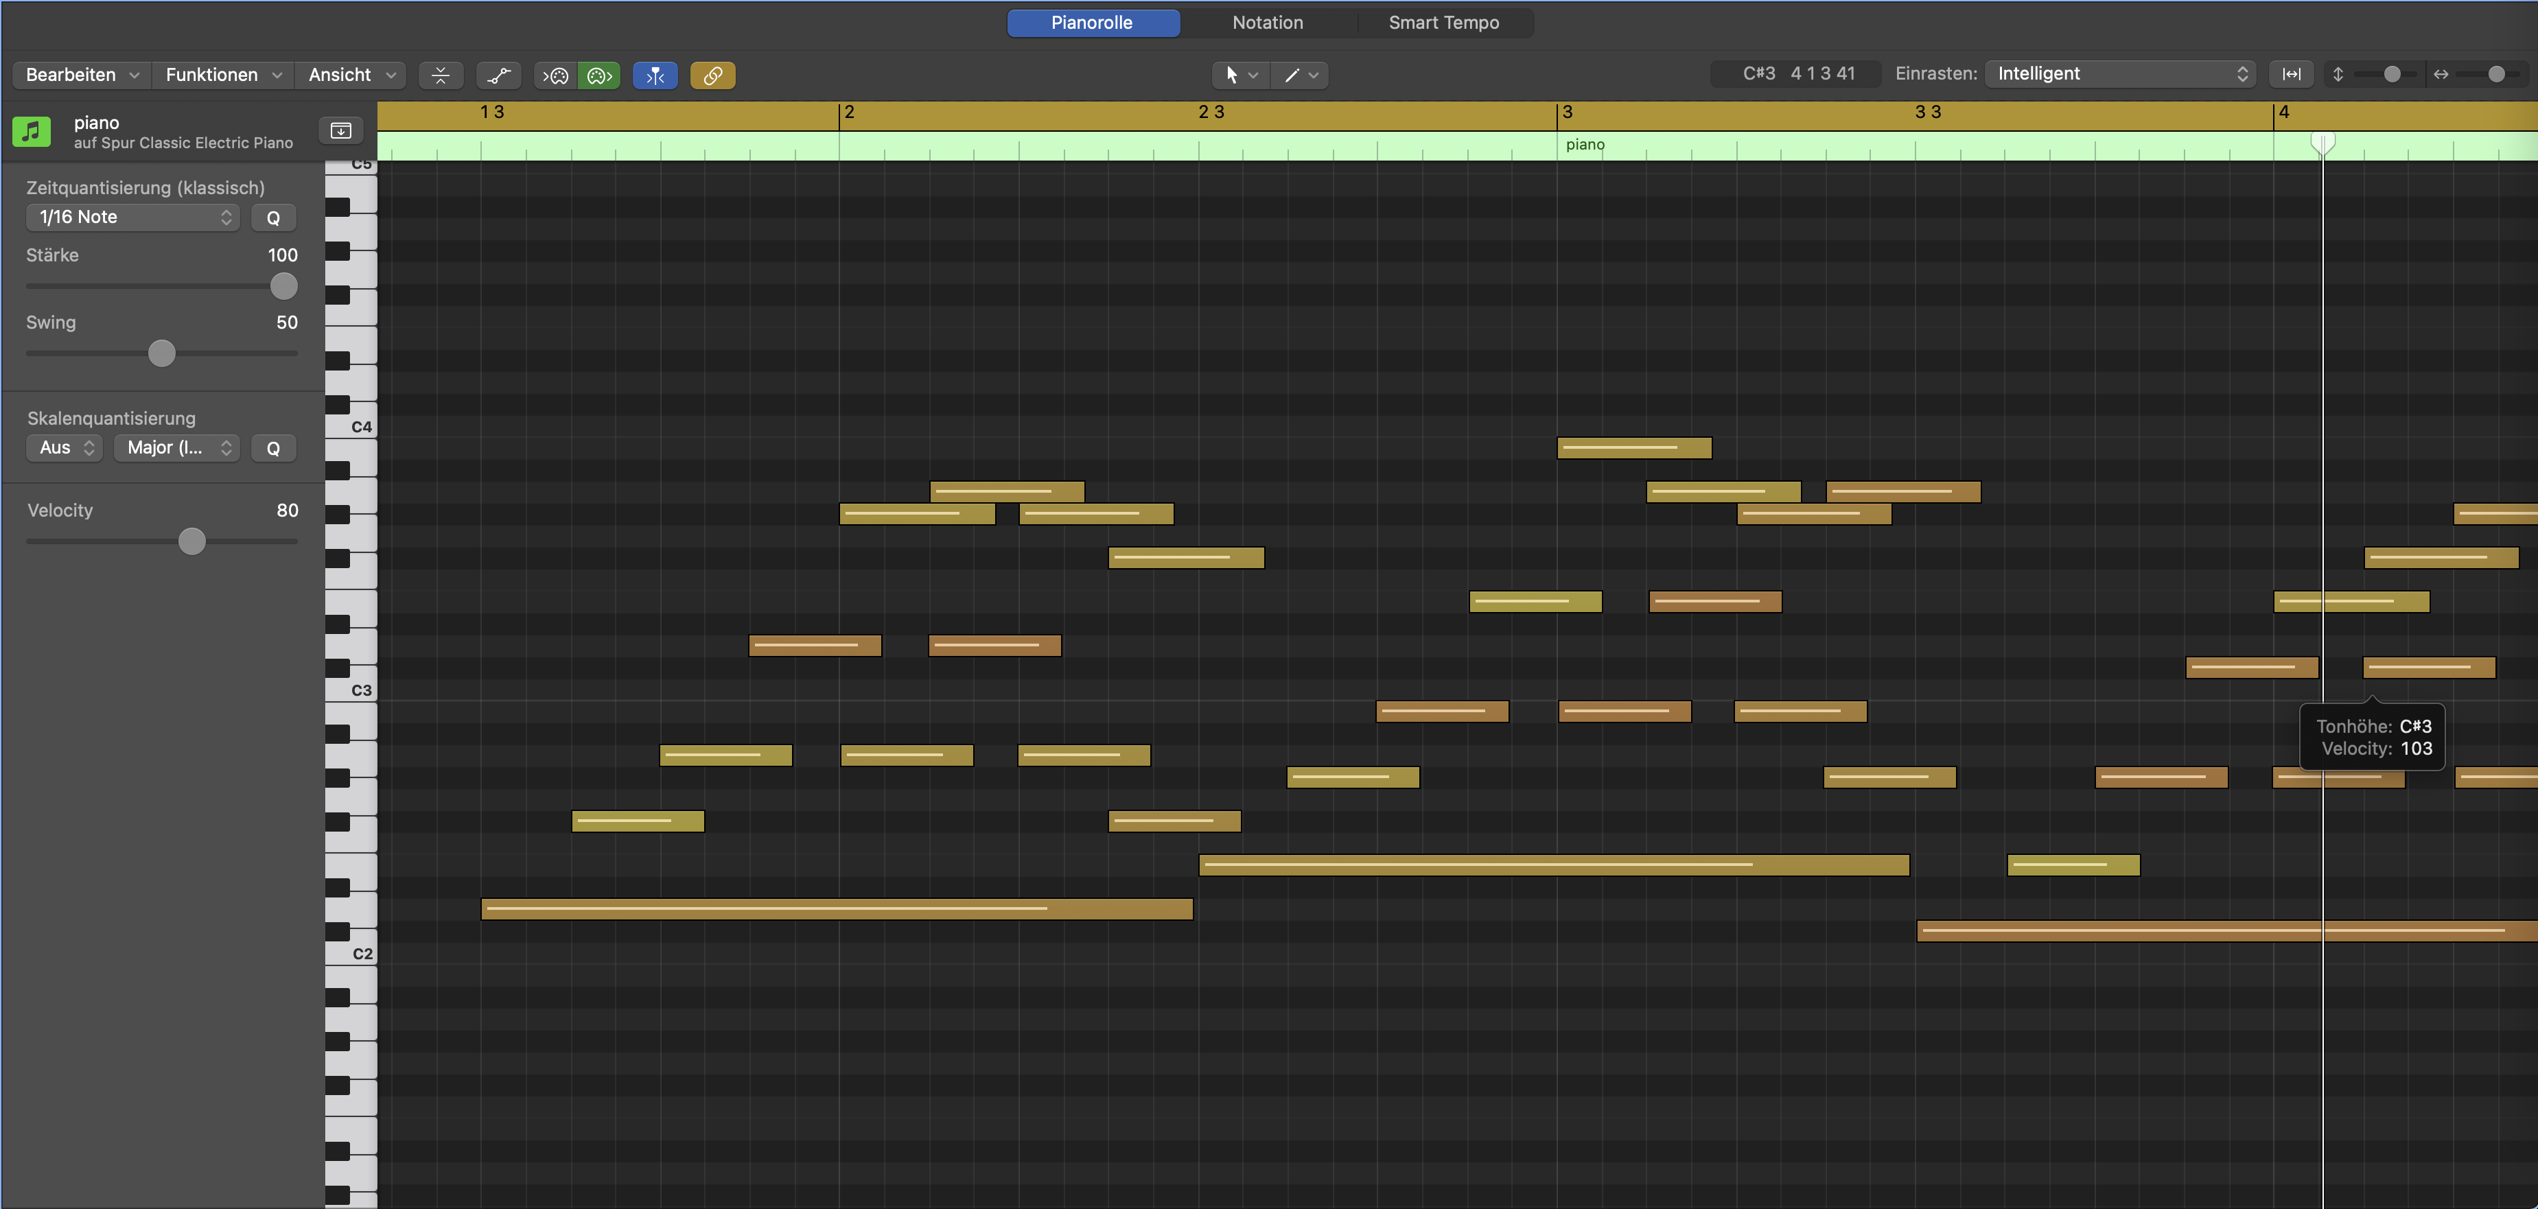Click bar 3 in the ruler
2538x1209 pixels.
pos(1567,113)
